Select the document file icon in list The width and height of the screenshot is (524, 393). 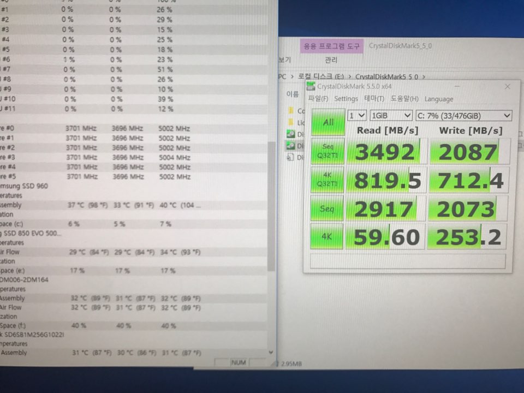coord(290,157)
